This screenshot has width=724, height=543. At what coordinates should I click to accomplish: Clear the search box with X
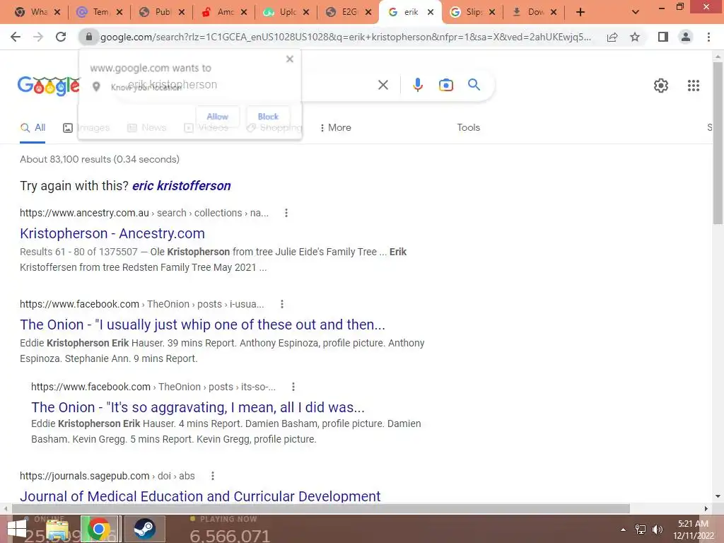tap(383, 85)
